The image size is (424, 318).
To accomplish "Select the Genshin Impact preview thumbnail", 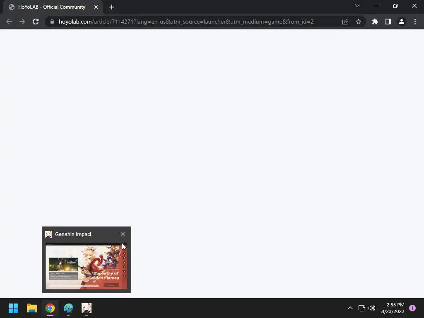I will click(x=86, y=266).
